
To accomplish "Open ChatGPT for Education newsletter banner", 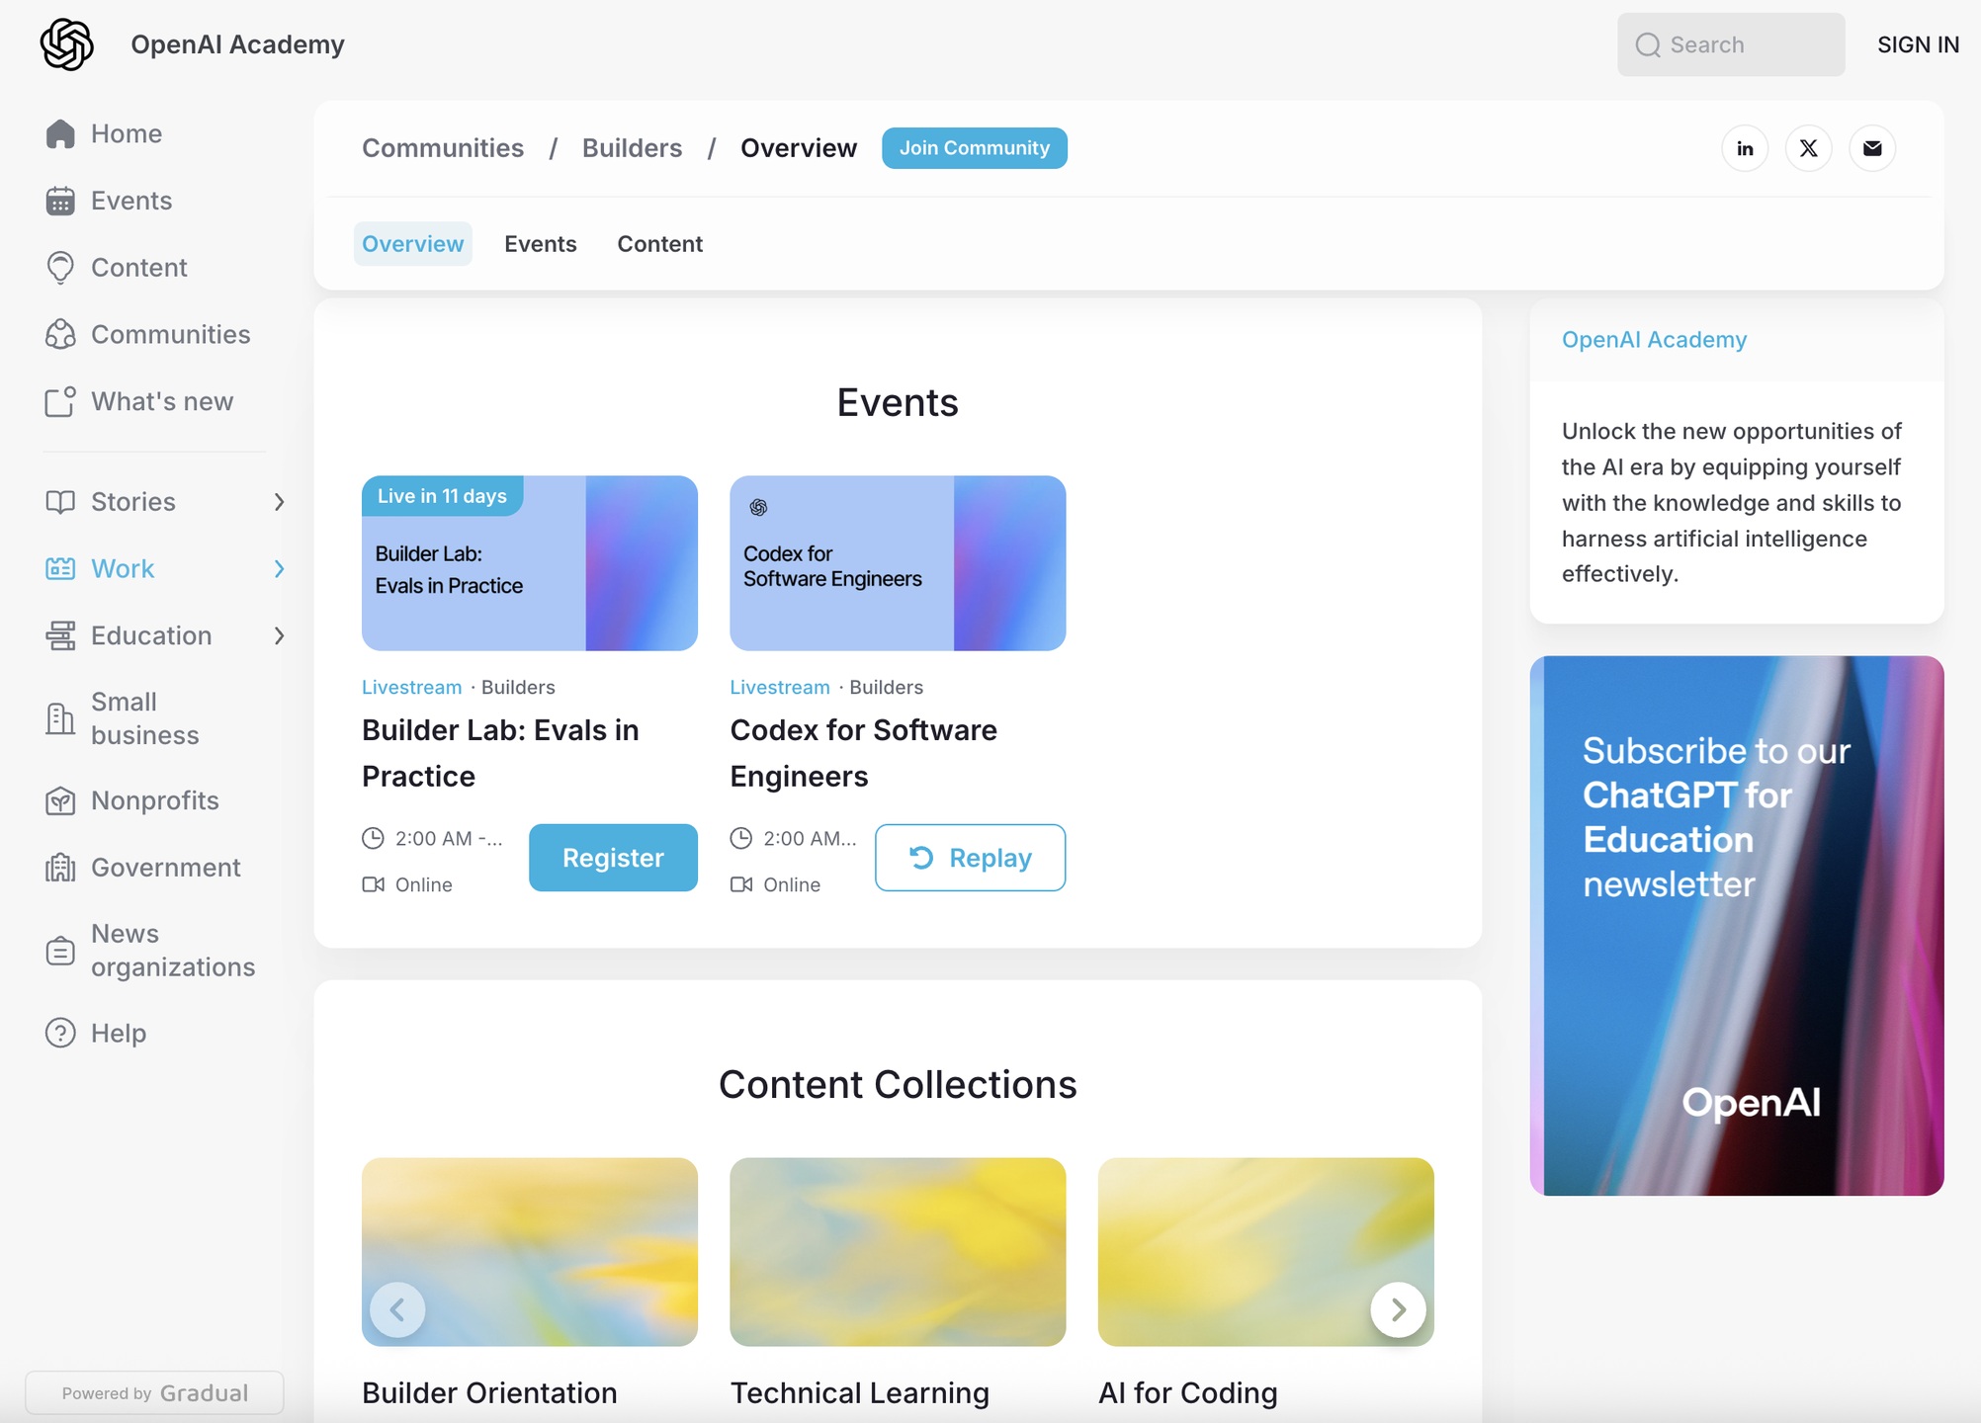I will (1737, 926).
